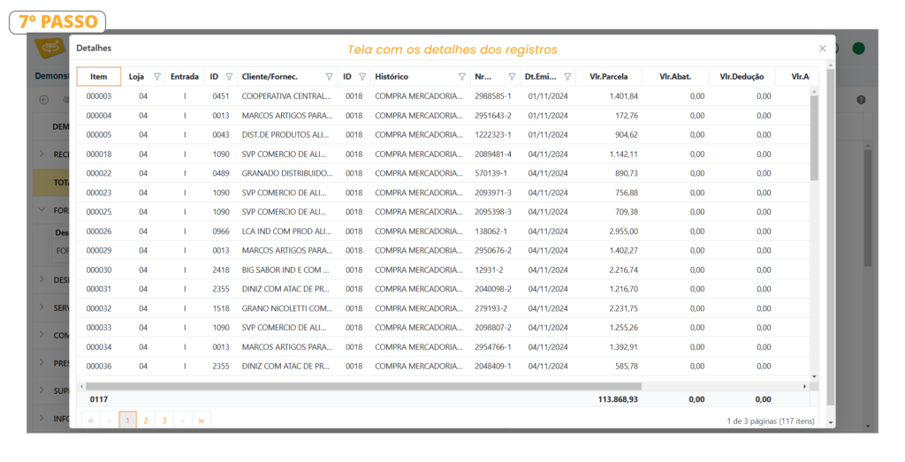The width and height of the screenshot is (905, 462).
Task: Click record count 0117 in footer
Action: pos(99,399)
